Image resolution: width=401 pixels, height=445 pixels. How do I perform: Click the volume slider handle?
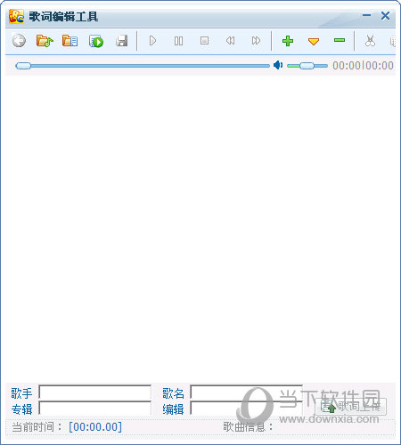pyautogui.click(x=307, y=66)
